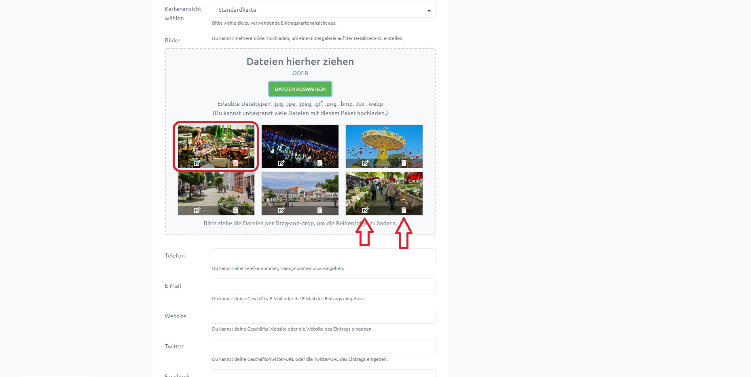Open the Kartenansicht wählen dropdown

[324, 10]
